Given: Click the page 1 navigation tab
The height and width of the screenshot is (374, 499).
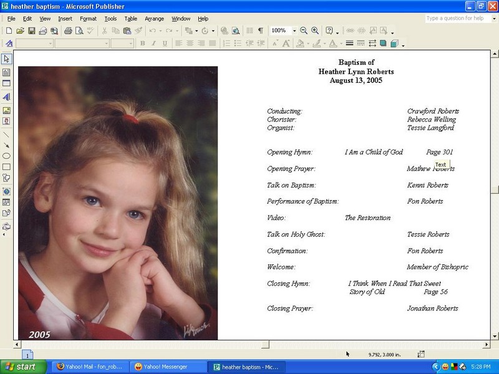Looking at the screenshot, I should (x=27, y=355).
